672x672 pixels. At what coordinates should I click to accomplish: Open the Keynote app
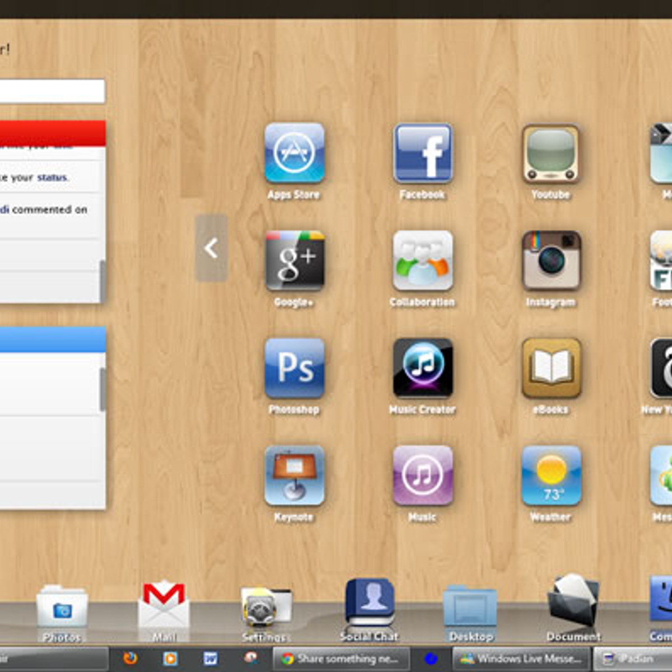pyautogui.click(x=295, y=475)
